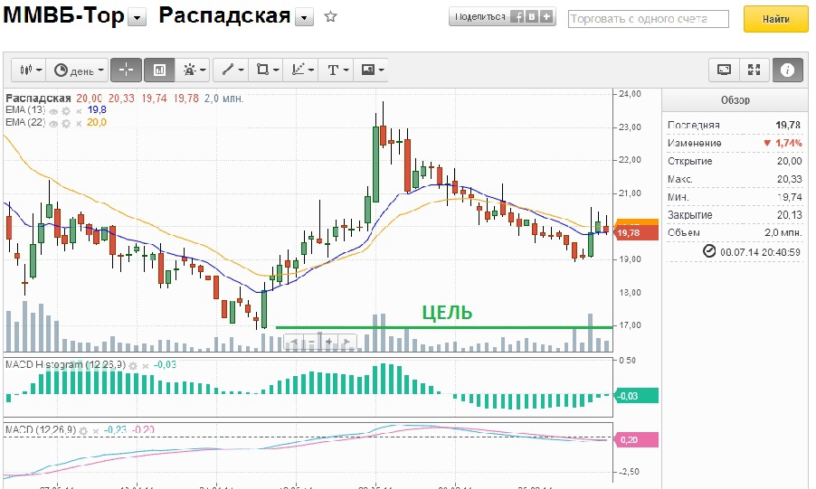
Task: Focus the Торговать с одного счета field
Action: pyautogui.click(x=649, y=19)
